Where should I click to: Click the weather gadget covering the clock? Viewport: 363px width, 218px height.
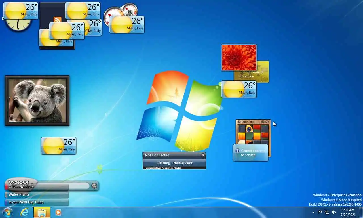click(x=21, y=11)
